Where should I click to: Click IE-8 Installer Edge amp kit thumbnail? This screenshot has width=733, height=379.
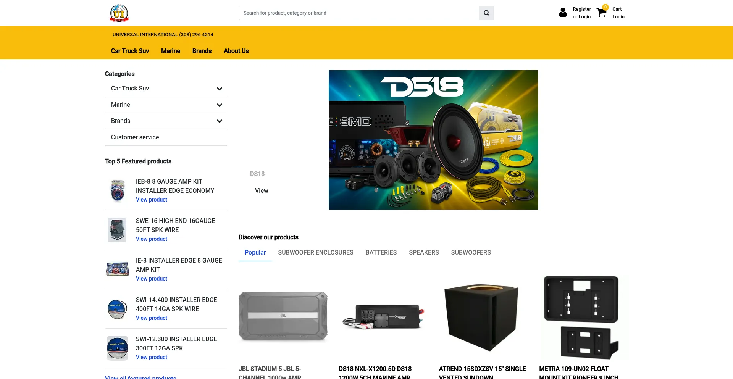(117, 269)
